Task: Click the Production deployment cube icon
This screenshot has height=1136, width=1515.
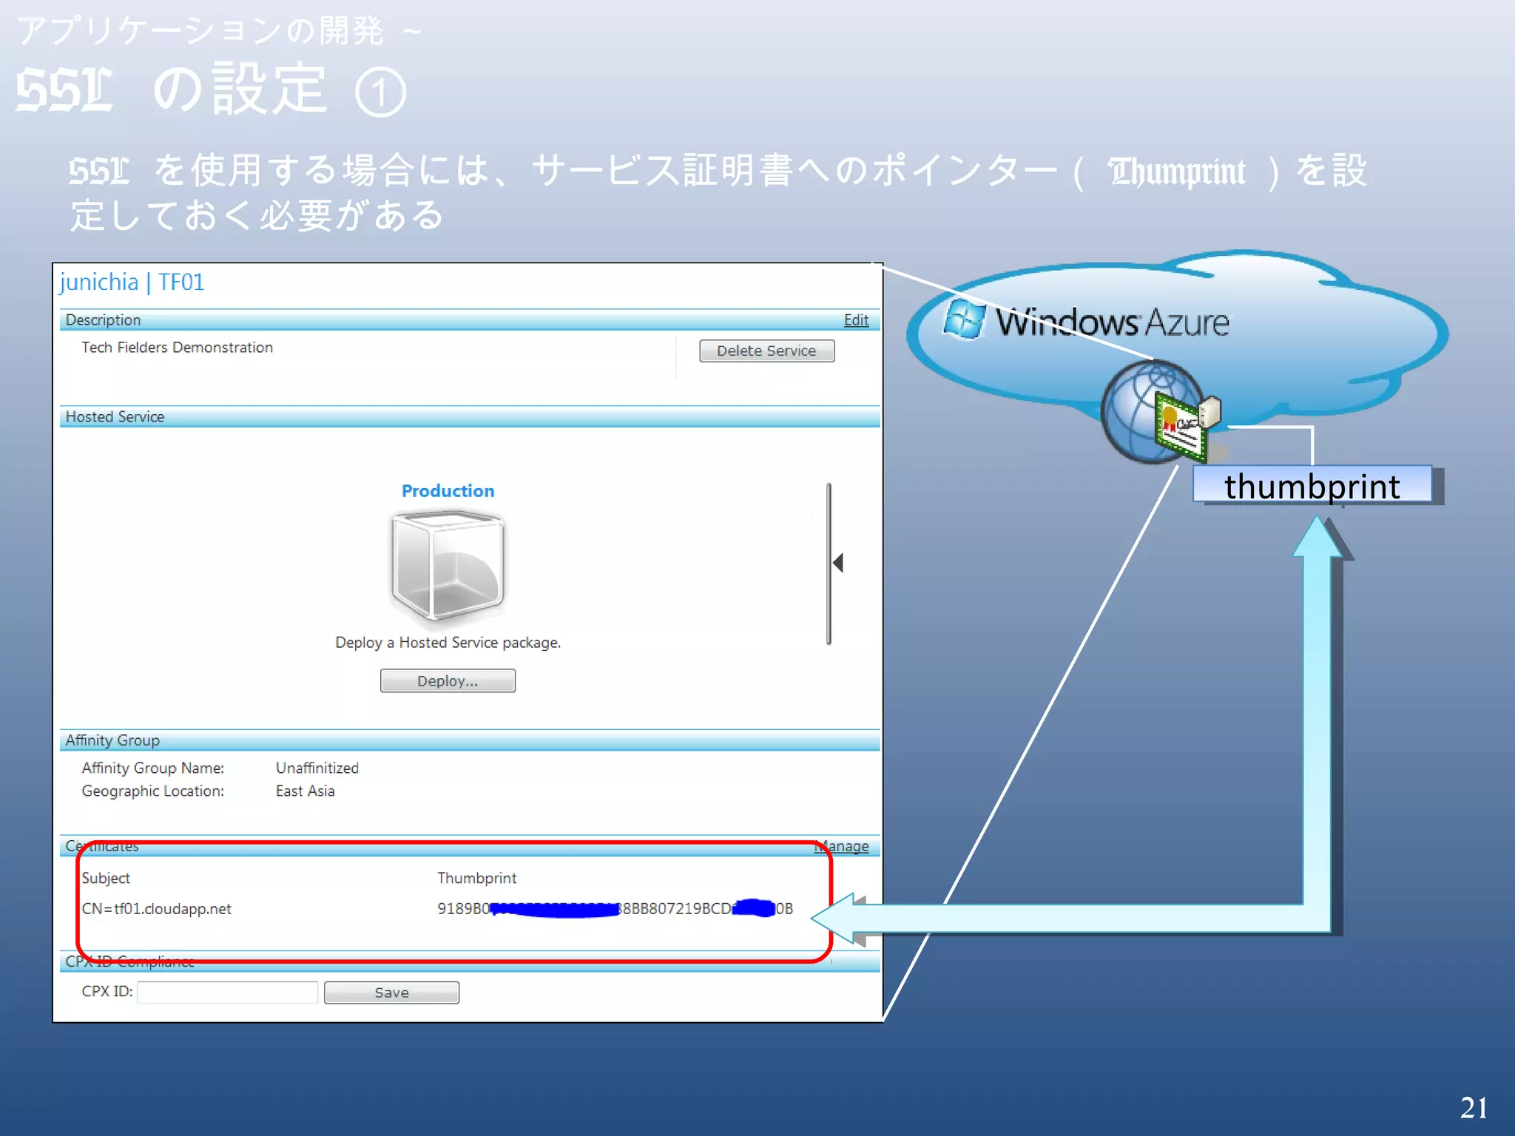Action: click(x=448, y=568)
